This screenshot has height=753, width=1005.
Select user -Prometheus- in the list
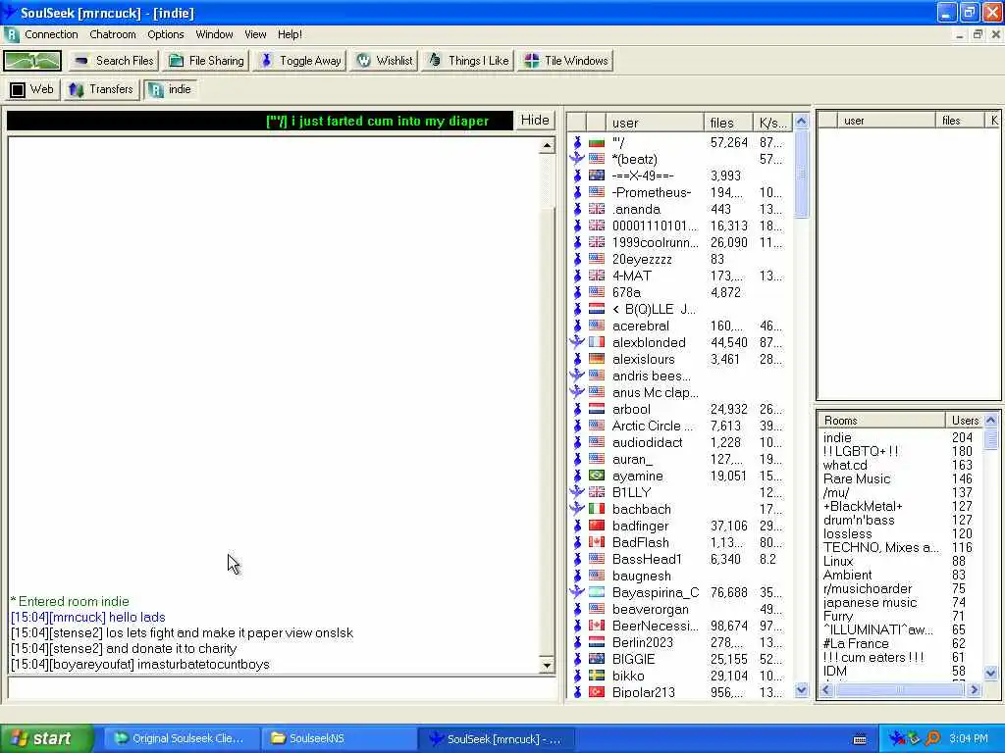pos(652,192)
